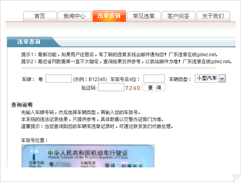Click the 违章查询 section header

(x=28, y=42)
